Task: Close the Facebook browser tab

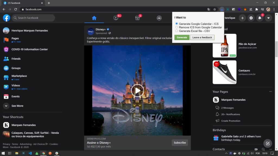Action: coord(42,3)
